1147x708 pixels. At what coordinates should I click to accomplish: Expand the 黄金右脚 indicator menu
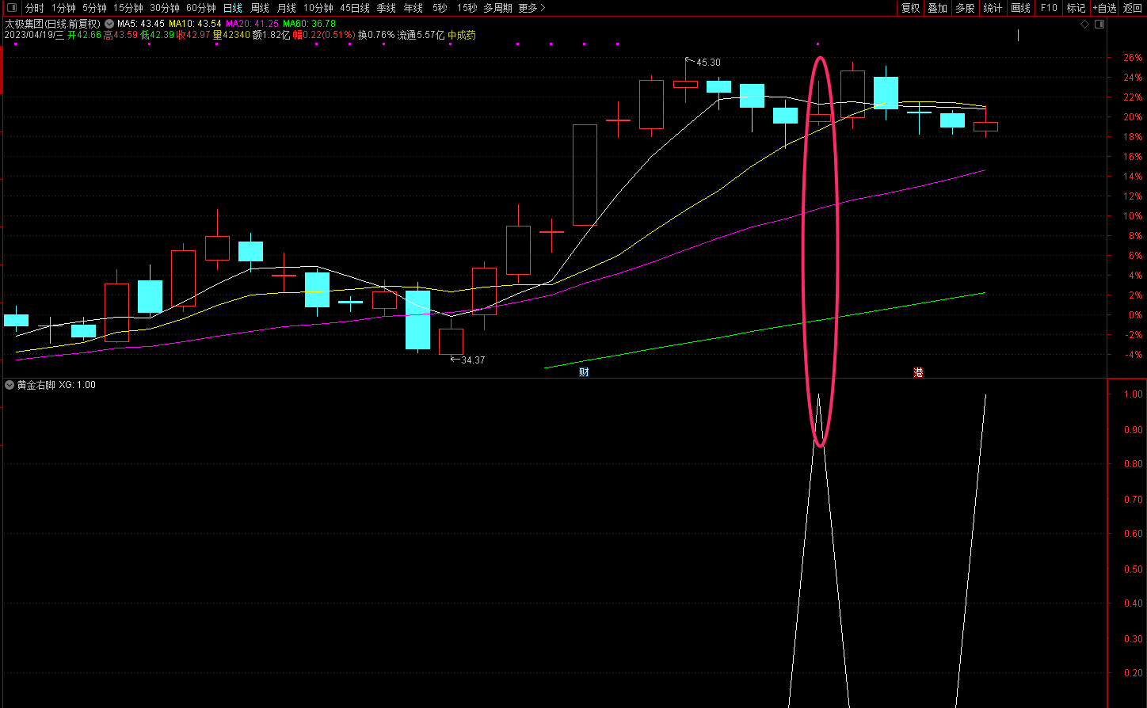[10, 385]
